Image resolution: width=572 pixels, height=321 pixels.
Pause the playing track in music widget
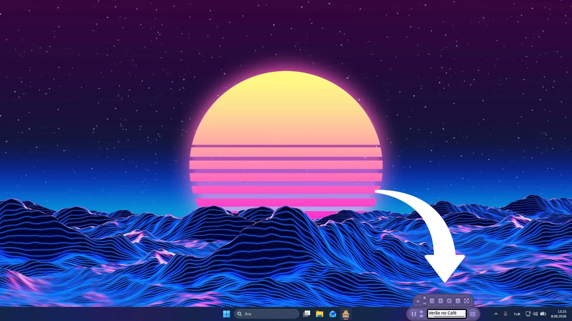[x=414, y=314]
